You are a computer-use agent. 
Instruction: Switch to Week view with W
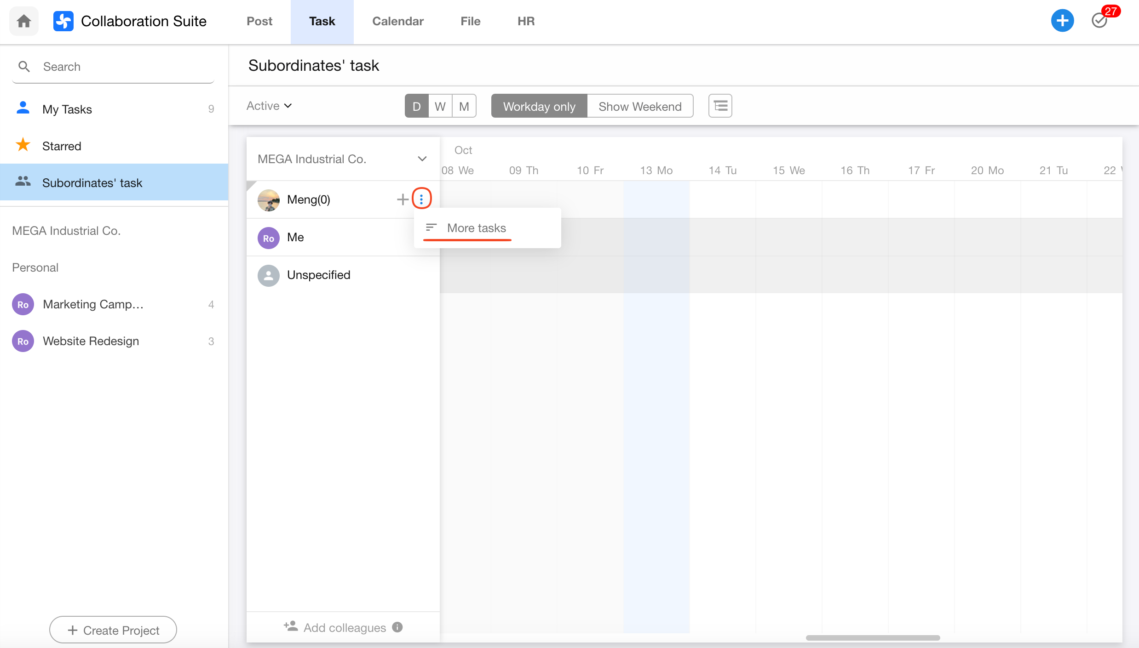coord(440,106)
